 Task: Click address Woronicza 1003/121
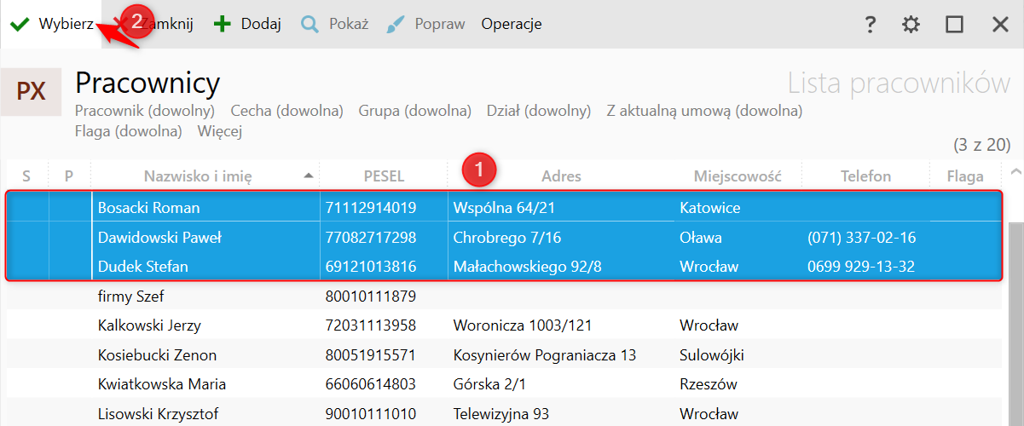(x=523, y=325)
